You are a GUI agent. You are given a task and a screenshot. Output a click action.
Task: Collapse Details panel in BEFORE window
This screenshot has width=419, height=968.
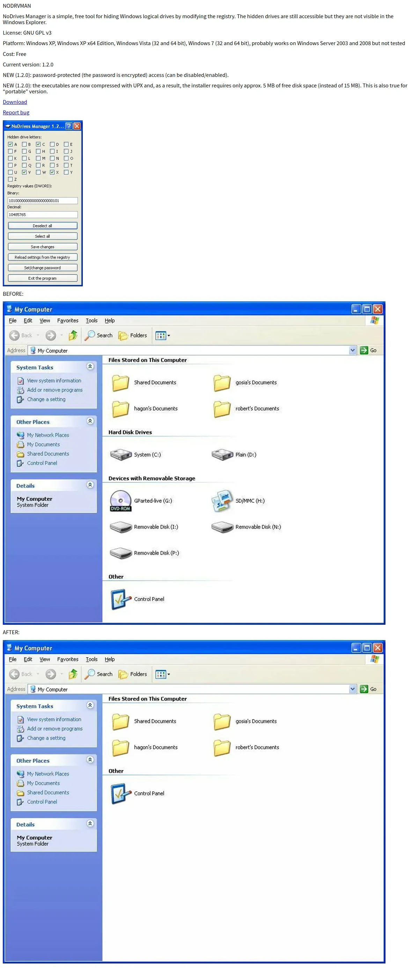(90, 485)
